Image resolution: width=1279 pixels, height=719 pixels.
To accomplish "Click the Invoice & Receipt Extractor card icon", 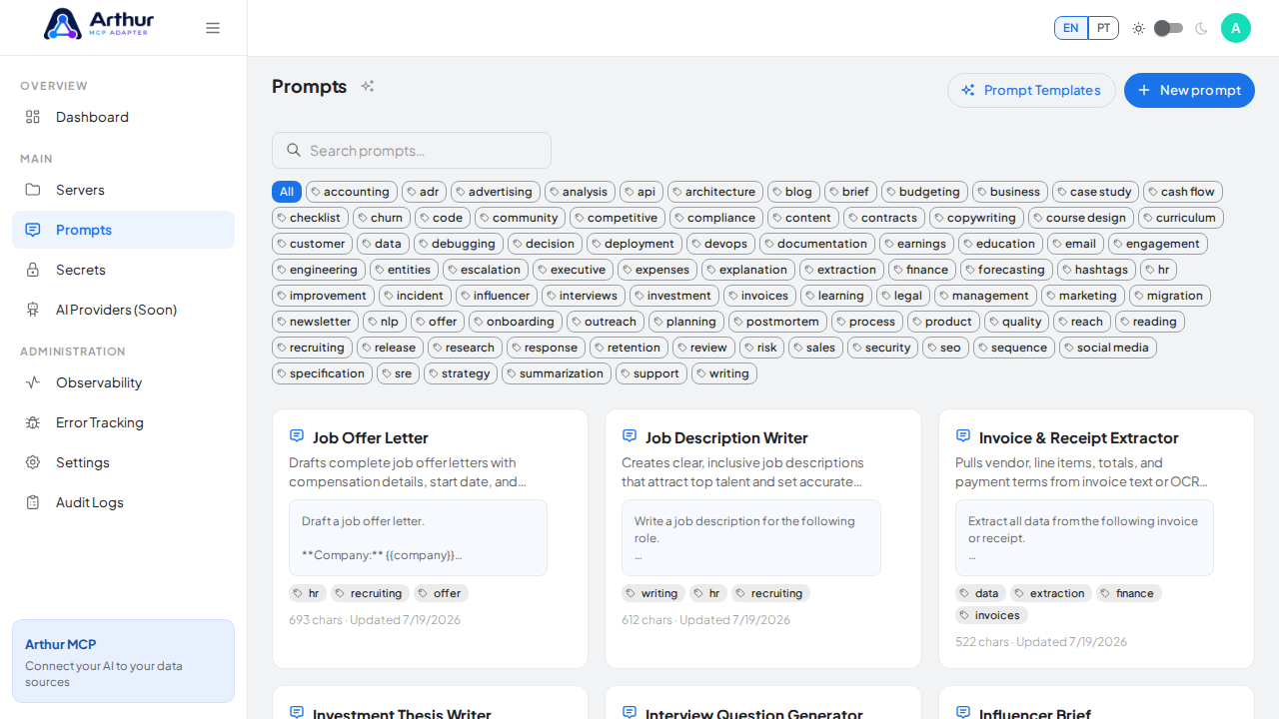I will [963, 436].
